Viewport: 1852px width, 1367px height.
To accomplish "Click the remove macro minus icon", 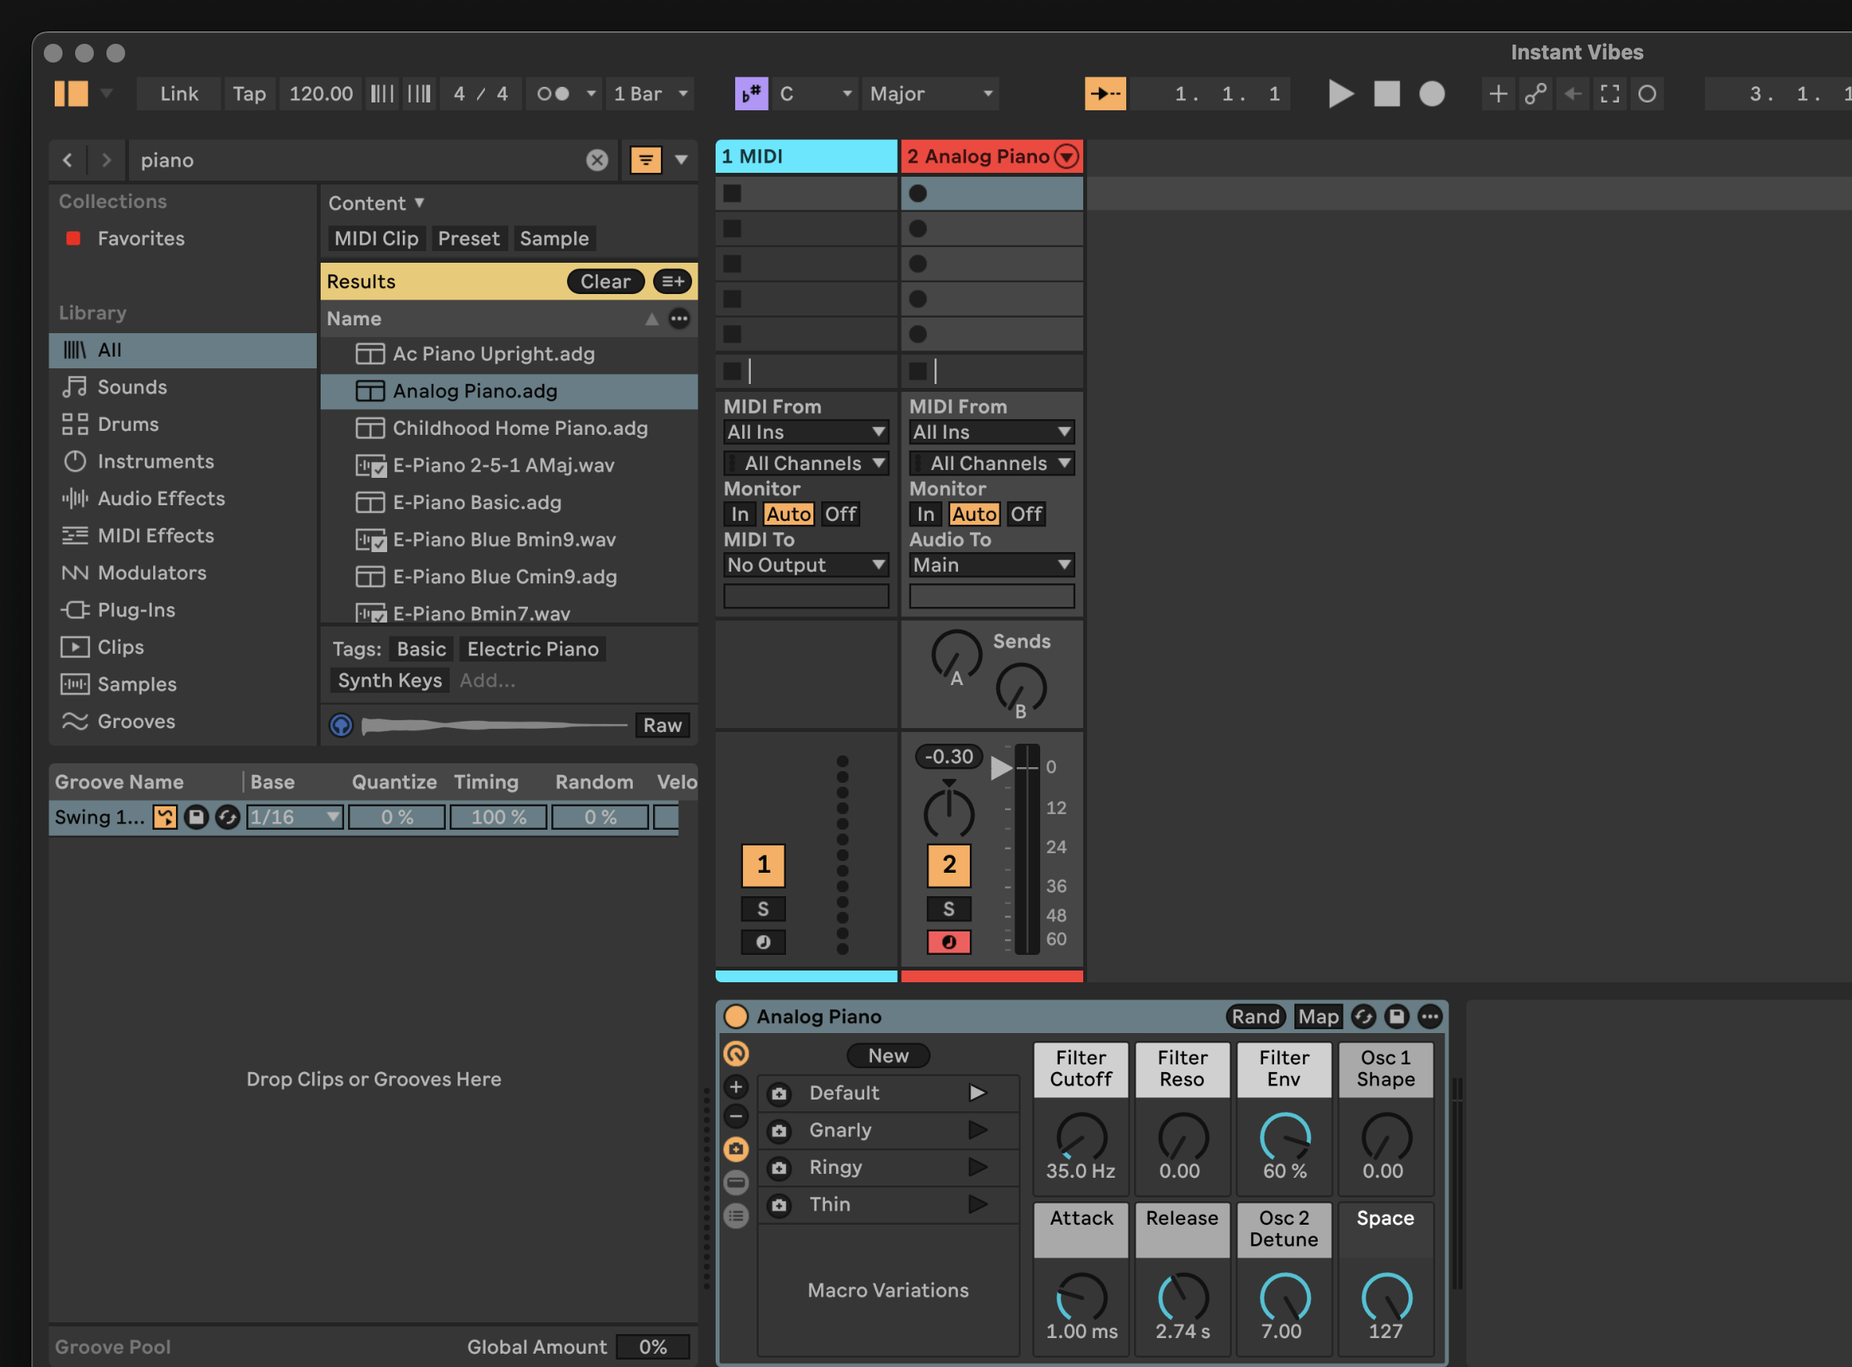I will point(736,1117).
